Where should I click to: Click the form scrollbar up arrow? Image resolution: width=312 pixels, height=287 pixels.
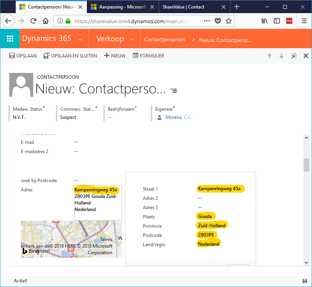[306, 138]
